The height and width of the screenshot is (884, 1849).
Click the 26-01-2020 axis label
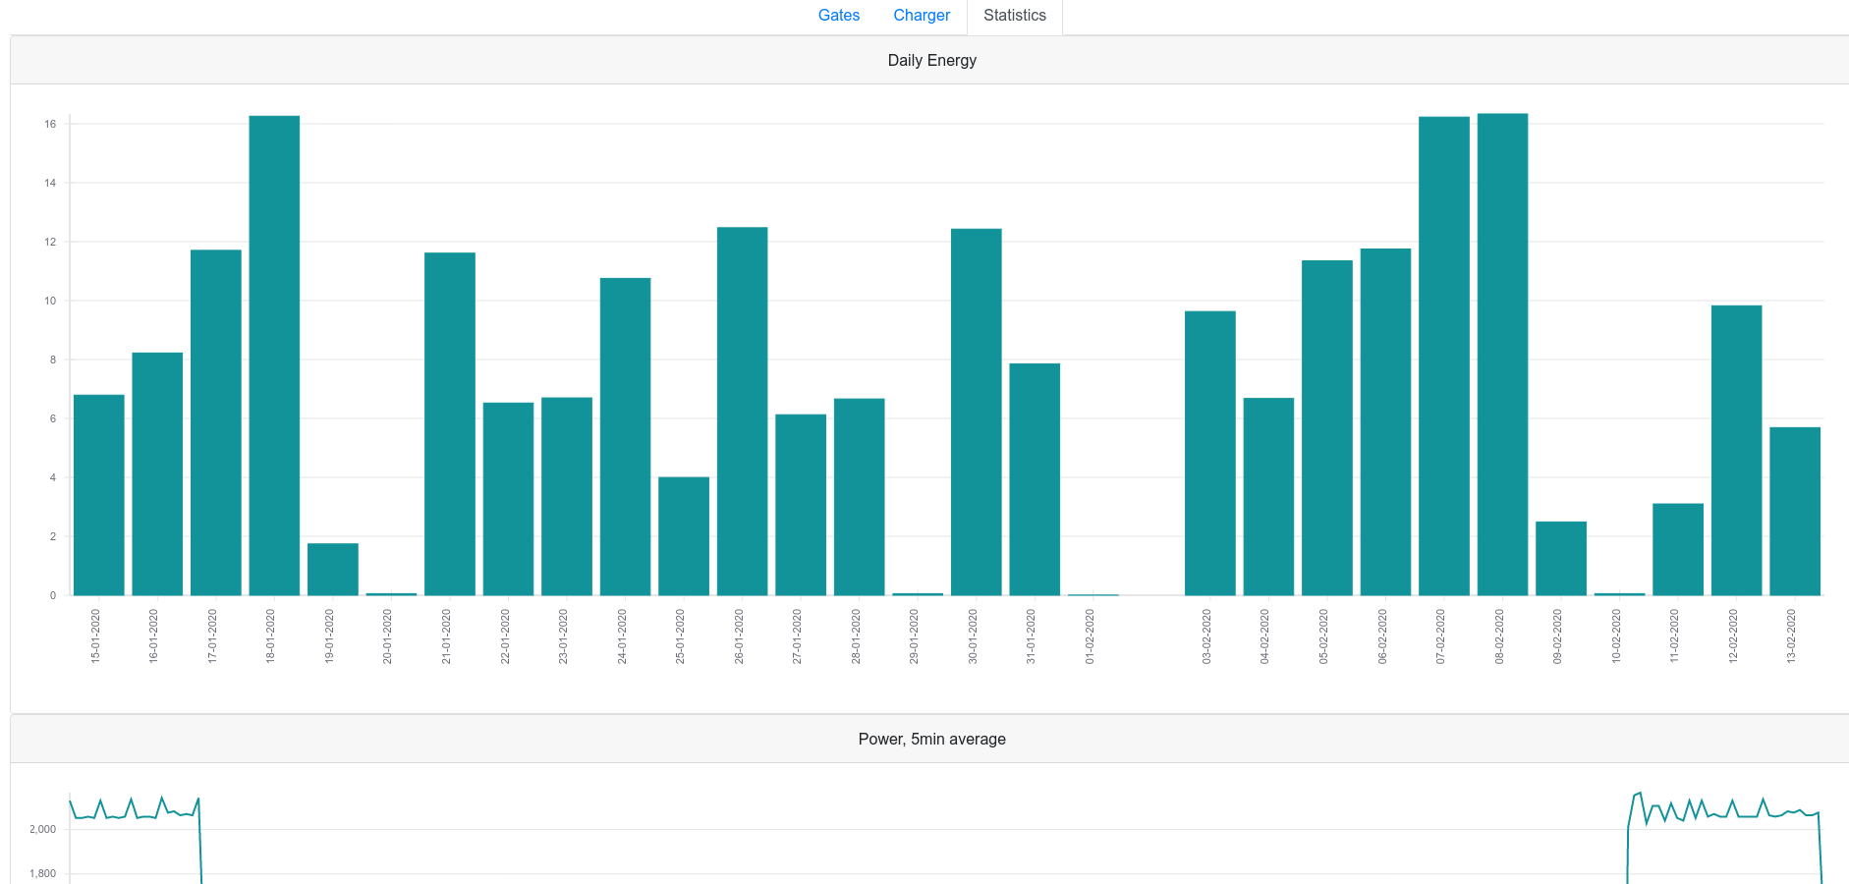[739, 636]
